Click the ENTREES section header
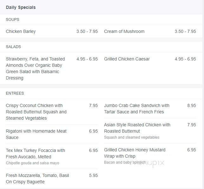Viewport: 204px width, 189px height. click(15, 93)
